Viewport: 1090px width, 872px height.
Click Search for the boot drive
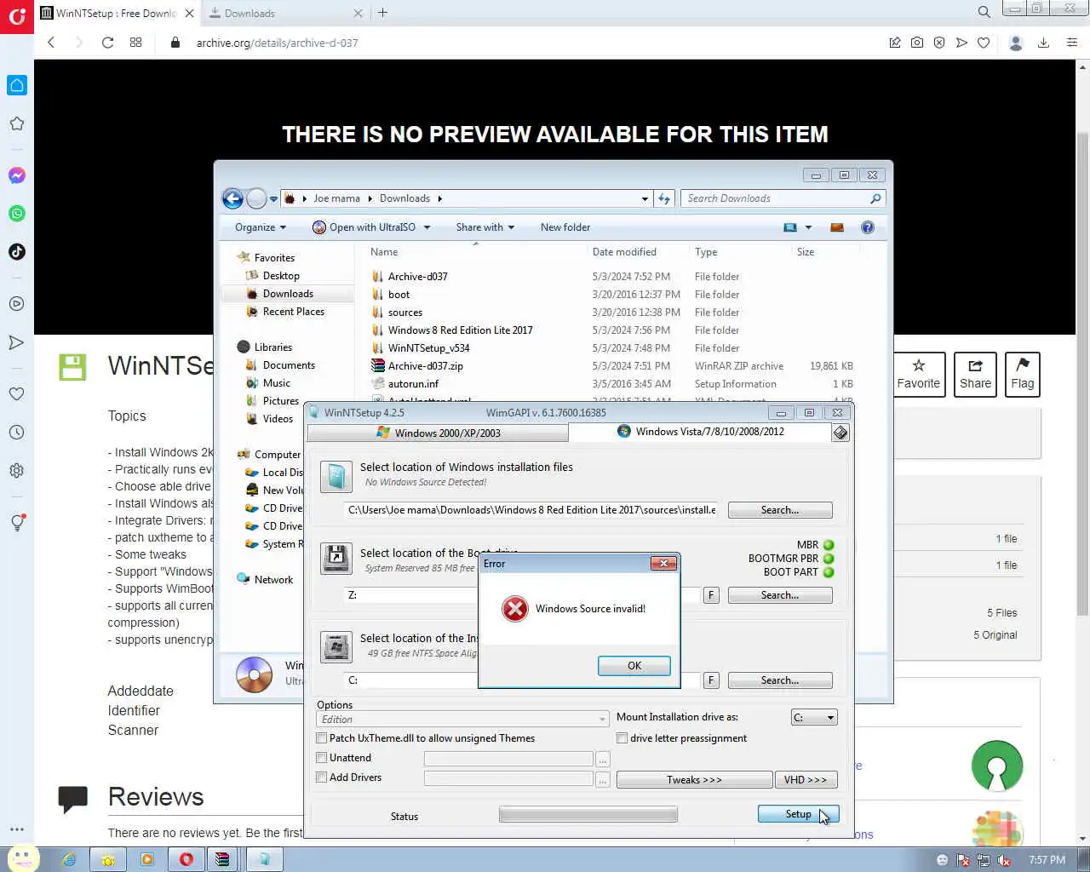[780, 595]
